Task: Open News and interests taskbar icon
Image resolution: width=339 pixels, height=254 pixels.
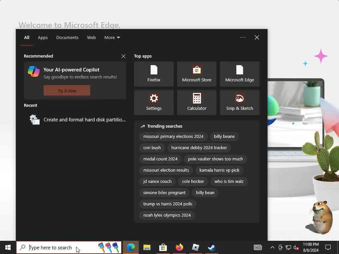Action: pyautogui.click(x=258, y=247)
